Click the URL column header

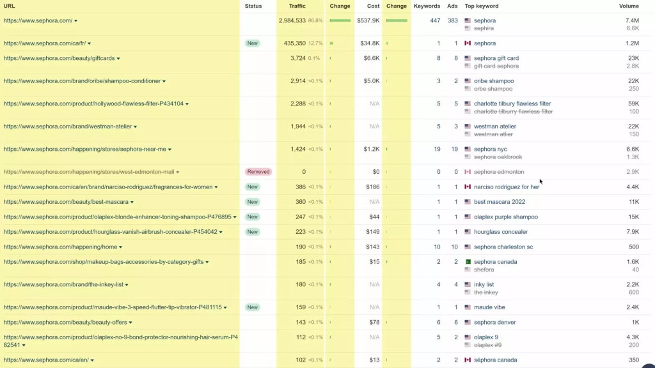(9, 6)
